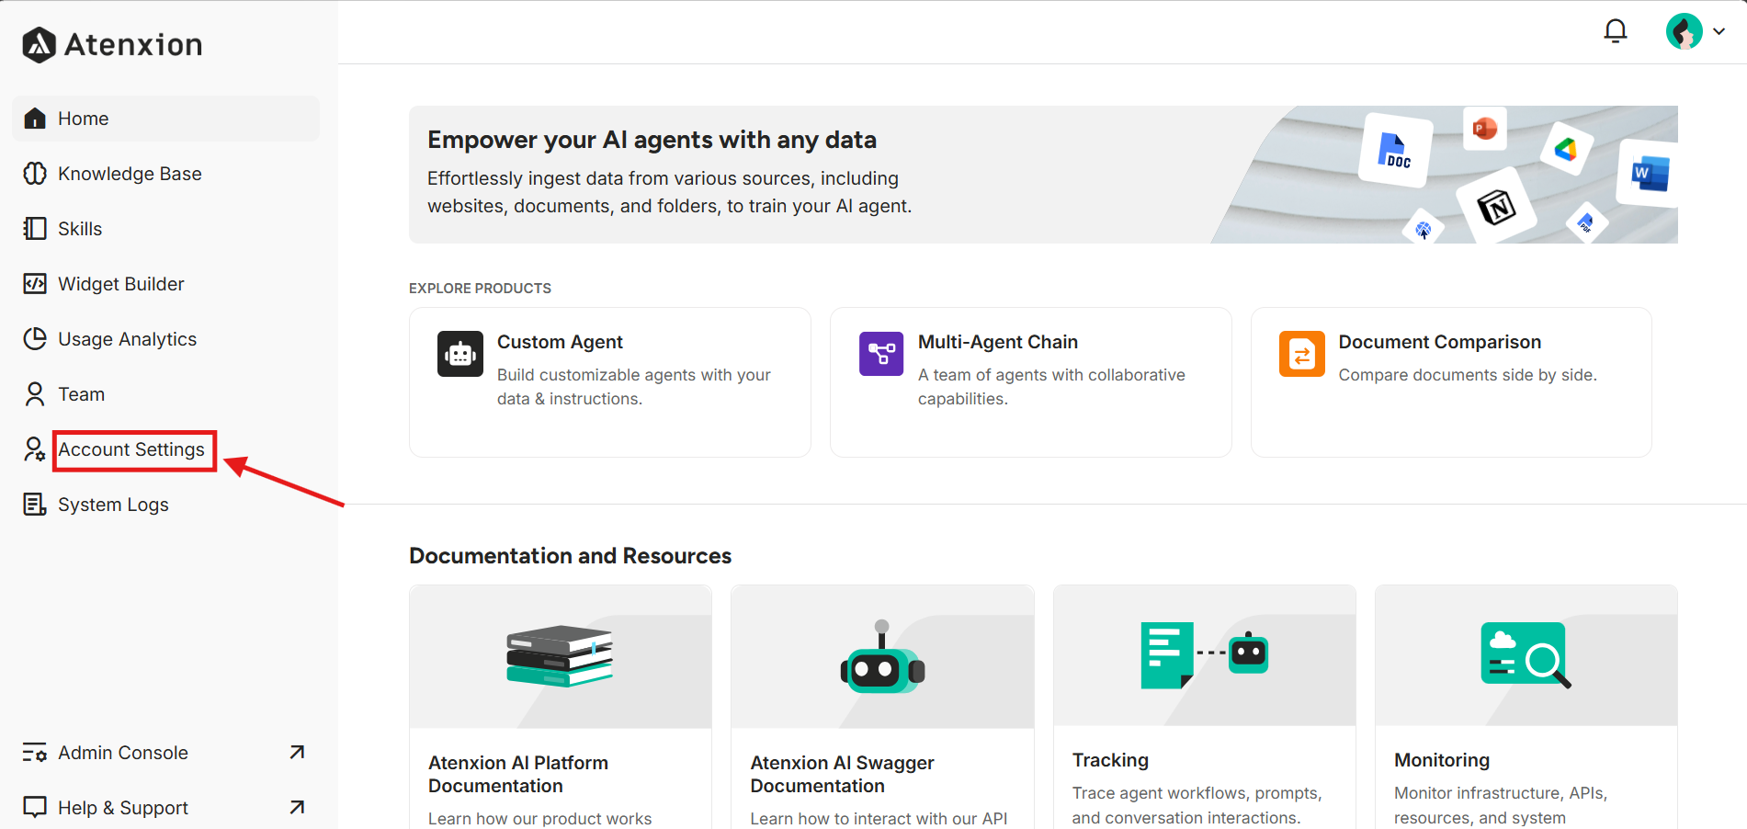This screenshot has height=829, width=1747.
Task: Open Knowledge Base menu item
Action: [130, 174]
